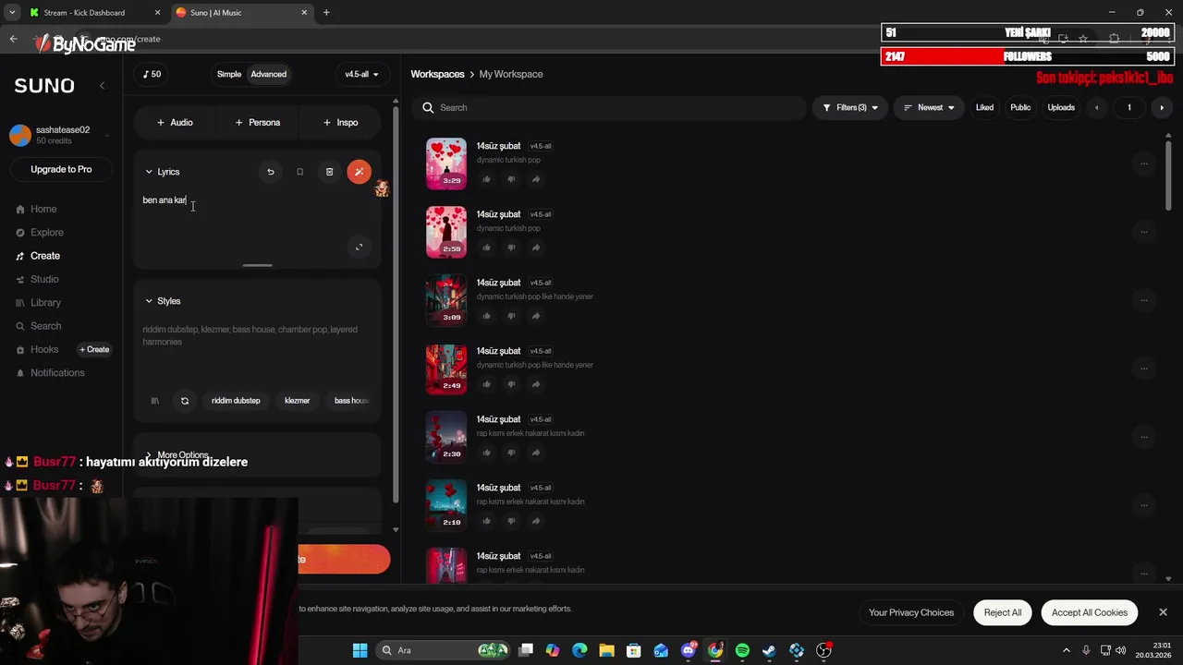The image size is (1183, 665).
Task: Go to Home in sidebar
Action: click(43, 209)
